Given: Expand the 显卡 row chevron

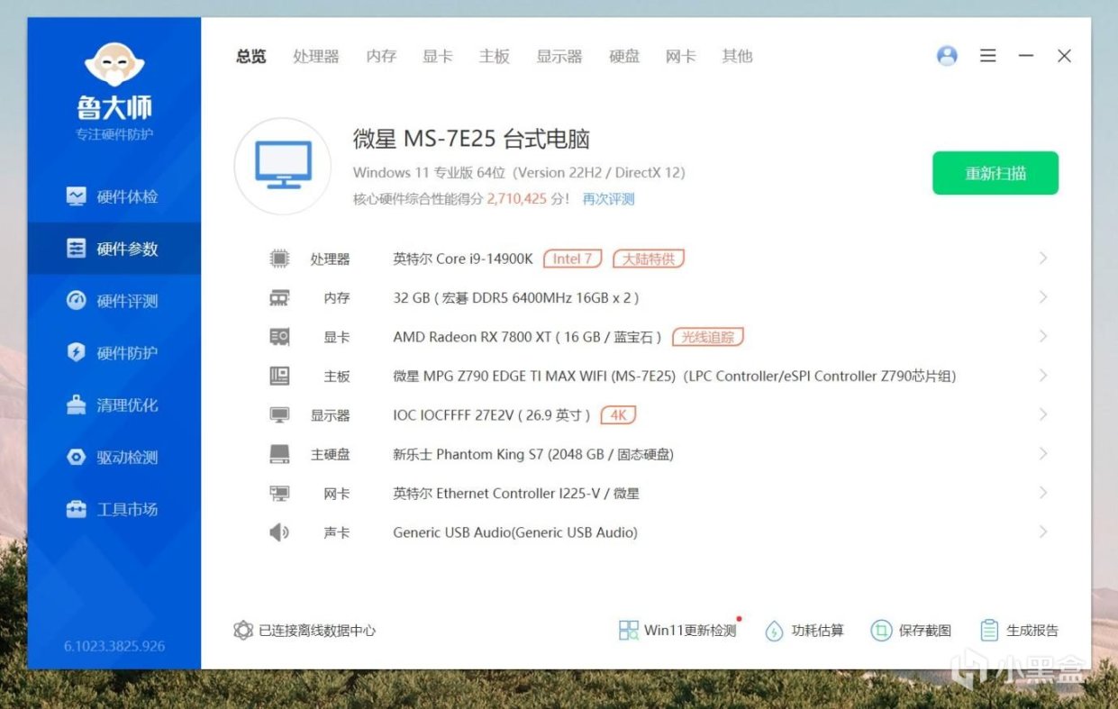Looking at the screenshot, I should coord(1043,336).
